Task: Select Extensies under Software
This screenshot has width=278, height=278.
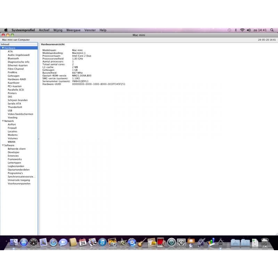Action: 13,156
